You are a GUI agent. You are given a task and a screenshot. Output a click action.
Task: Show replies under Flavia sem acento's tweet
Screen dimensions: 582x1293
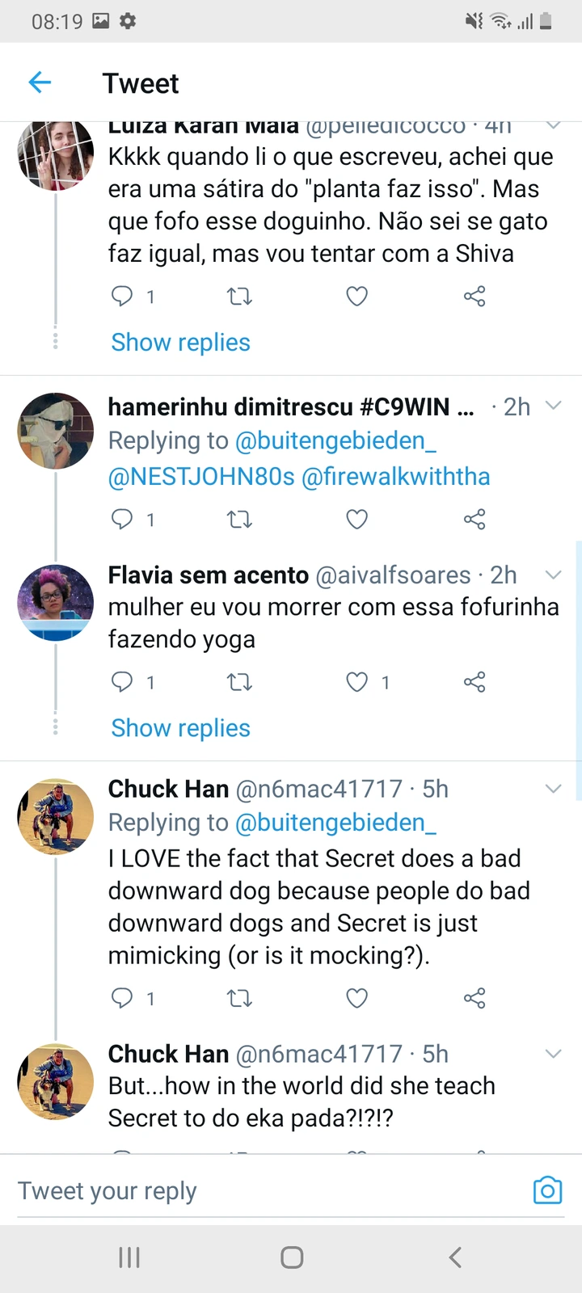click(x=180, y=728)
